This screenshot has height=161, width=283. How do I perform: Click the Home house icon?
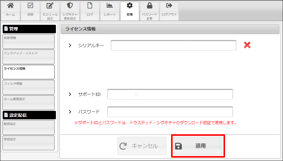(x=10, y=6)
